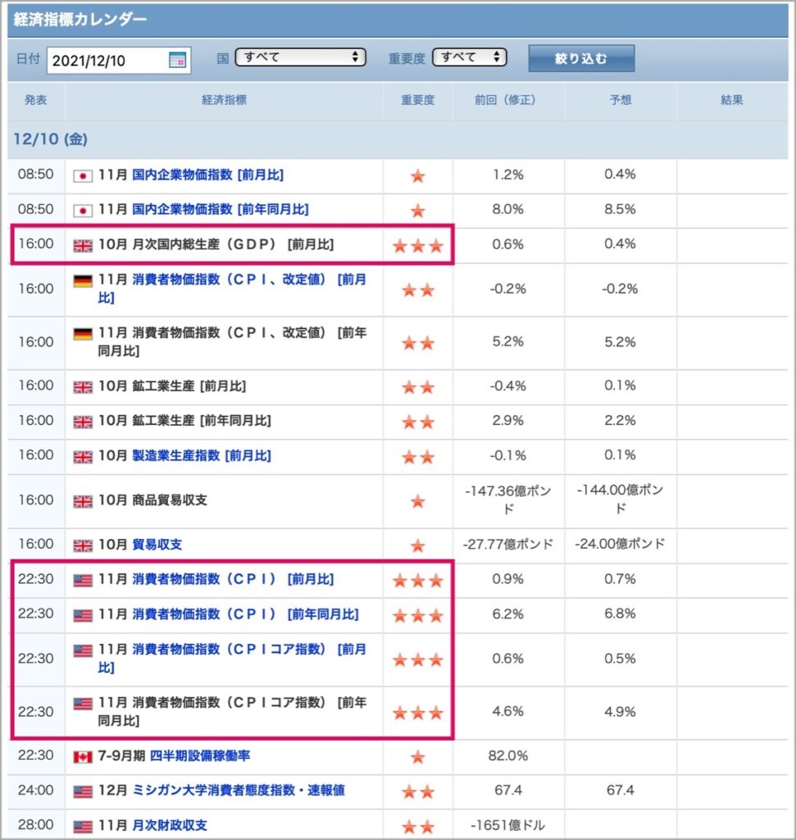796x840 pixels.
Task: Open the 月次財政収支 link
Action: click(169, 825)
